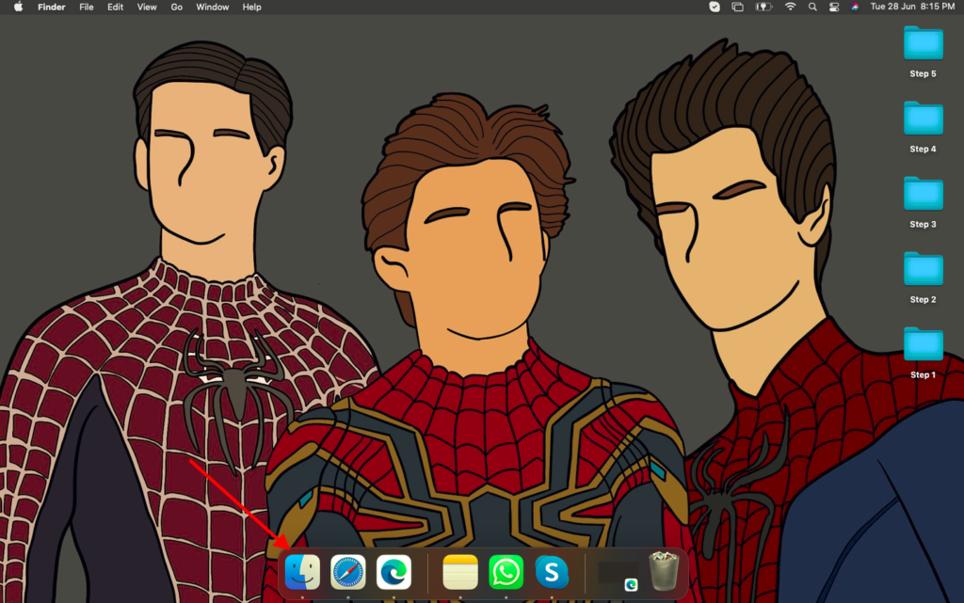Click the date and time clock
Image resolution: width=964 pixels, height=603 pixels.
pos(912,7)
